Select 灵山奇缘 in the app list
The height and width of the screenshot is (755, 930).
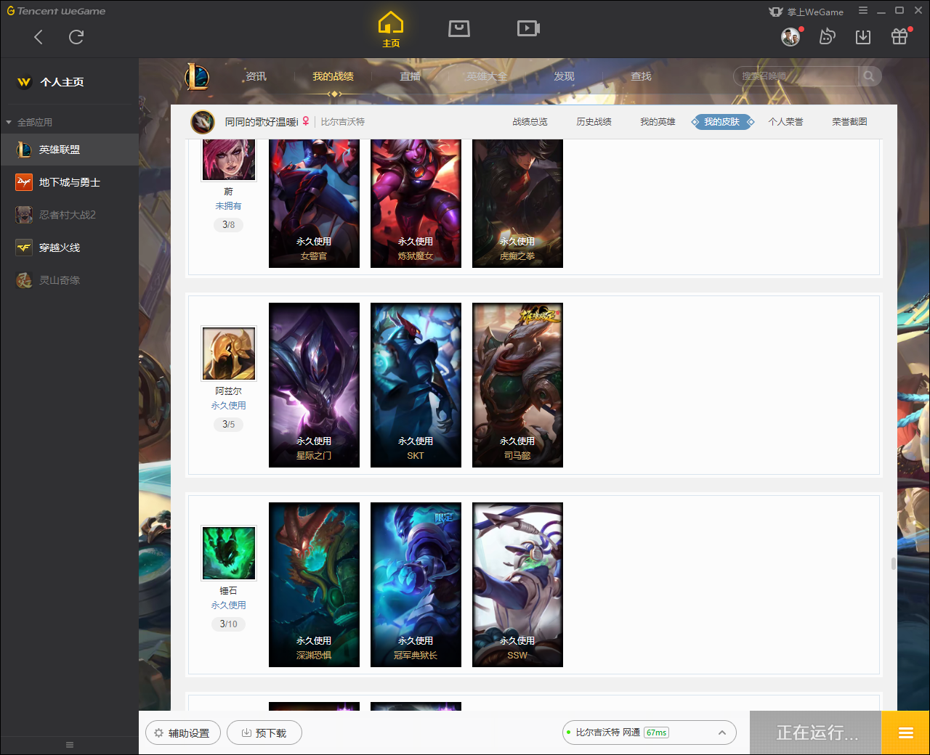click(69, 280)
